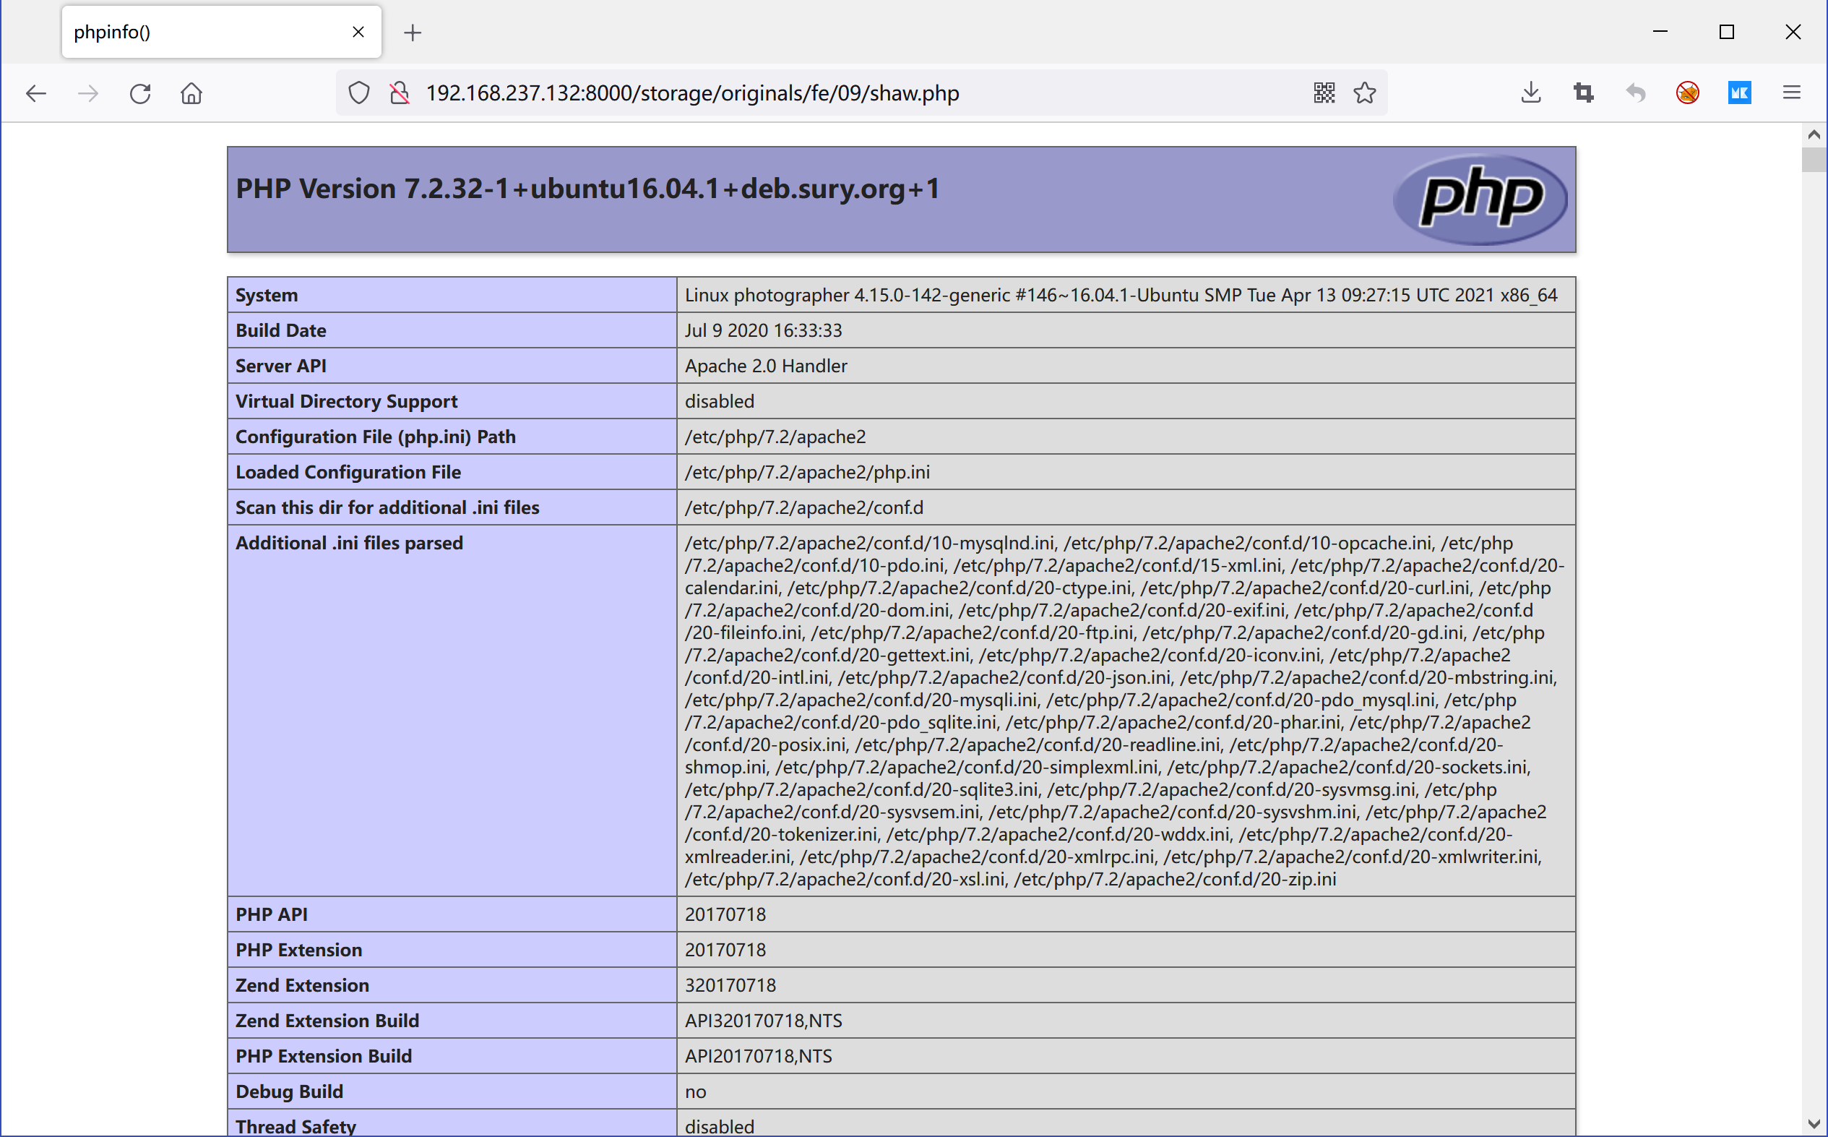Click the Thread Safety label
This screenshot has width=1828, height=1137.
pyautogui.click(x=296, y=1126)
